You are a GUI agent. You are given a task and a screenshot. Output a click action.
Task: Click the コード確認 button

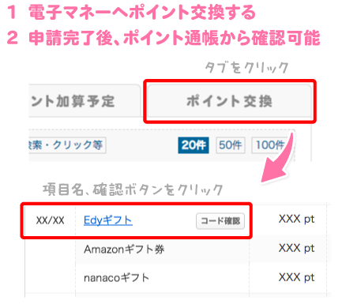[220, 220]
